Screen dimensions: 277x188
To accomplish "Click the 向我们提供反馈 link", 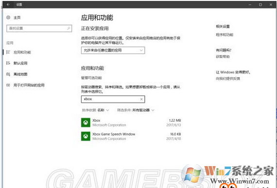I will (x=228, y=78).
